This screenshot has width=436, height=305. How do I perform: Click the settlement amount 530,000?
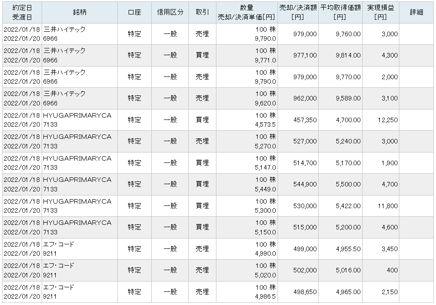[305, 206]
